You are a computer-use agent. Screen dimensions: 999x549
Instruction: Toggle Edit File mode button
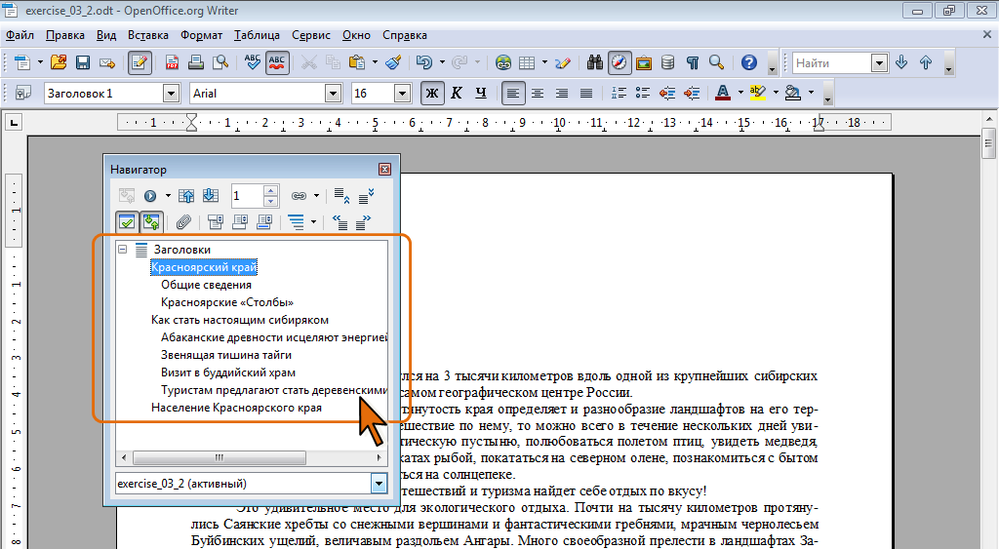click(140, 62)
